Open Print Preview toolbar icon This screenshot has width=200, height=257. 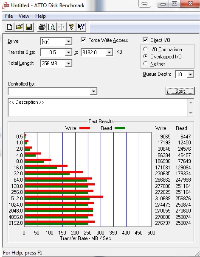coord(52,27)
